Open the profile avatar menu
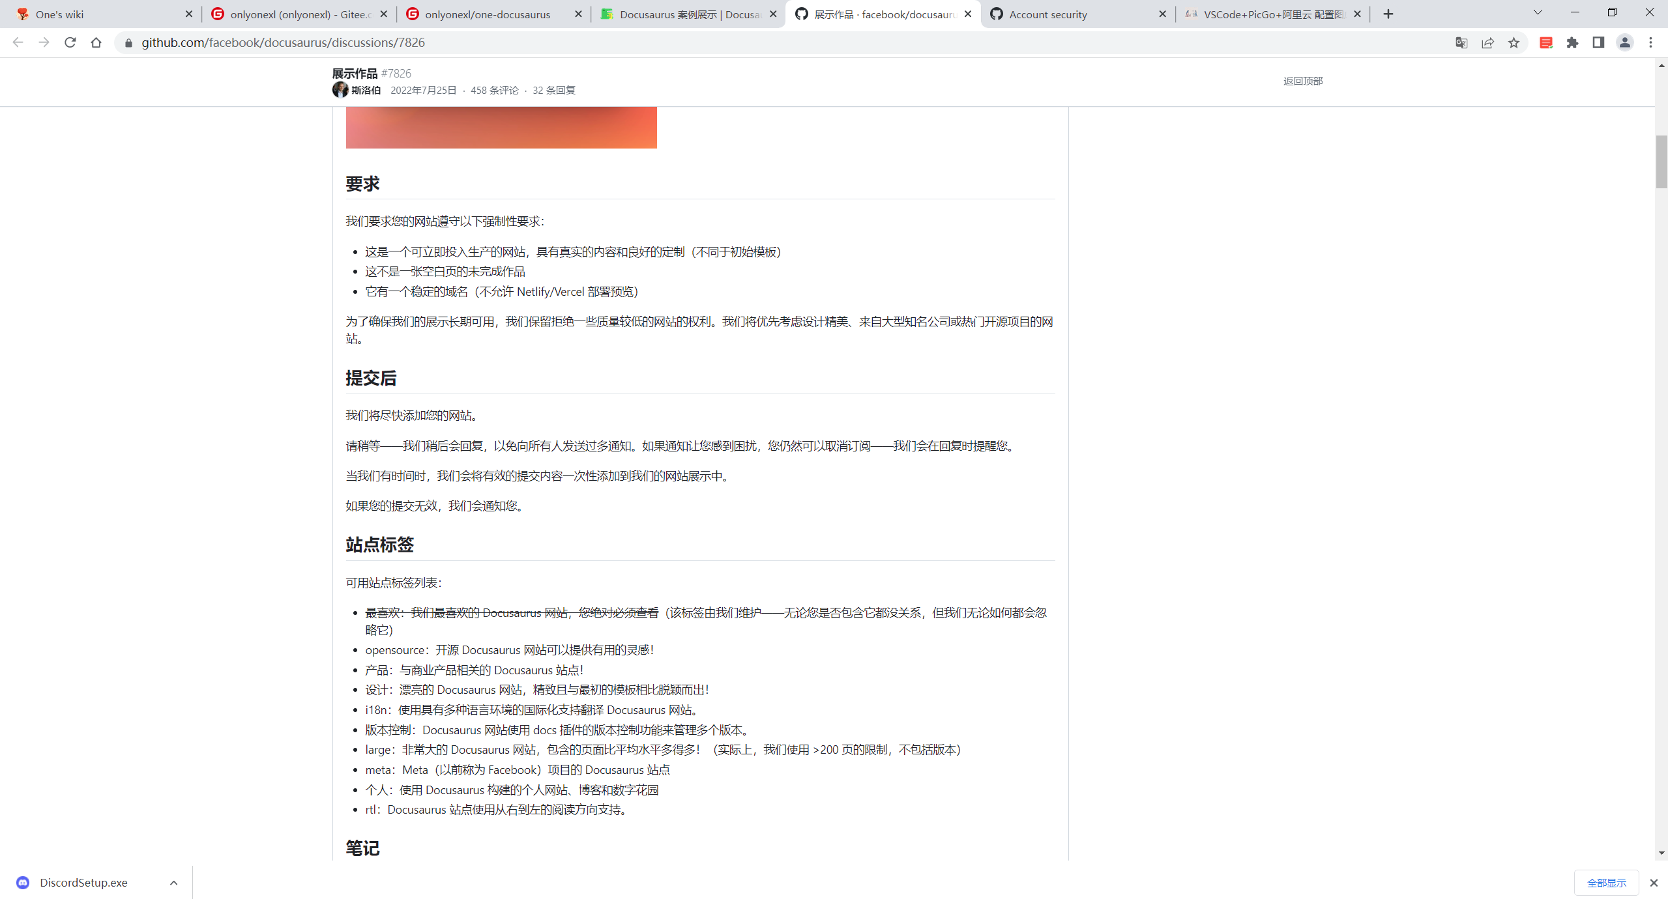This screenshot has width=1668, height=899. point(1624,42)
